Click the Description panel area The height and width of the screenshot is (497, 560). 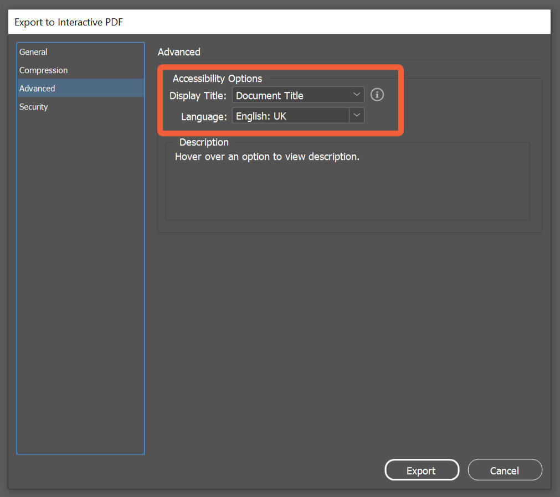(x=347, y=183)
